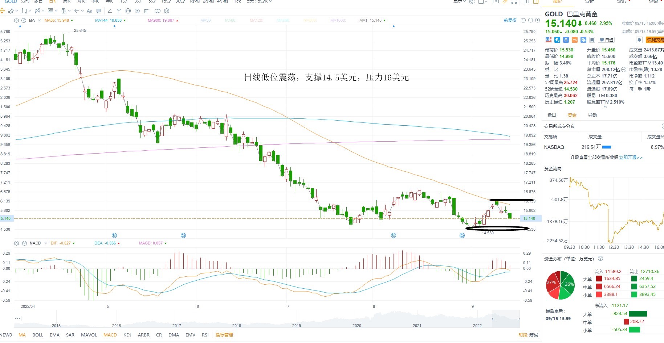Zoom in chart with plus icon

click(538, 20)
